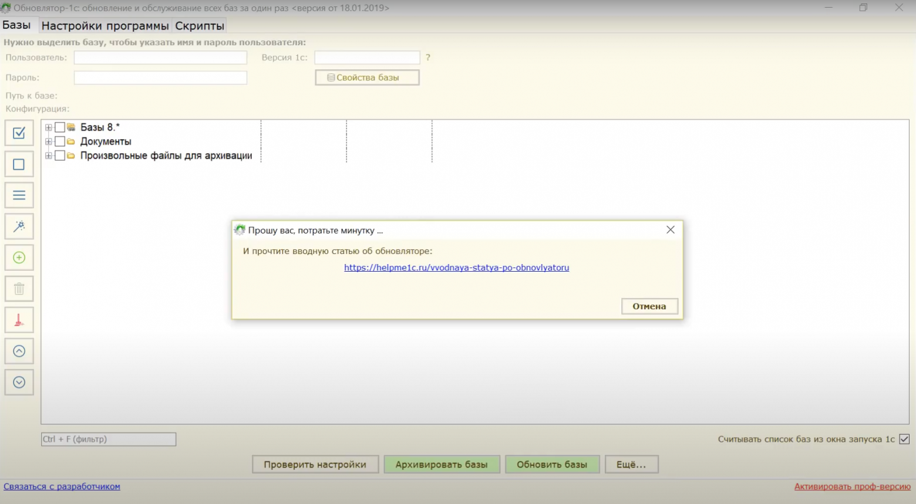Click the app icon in dialog title

click(x=240, y=230)
